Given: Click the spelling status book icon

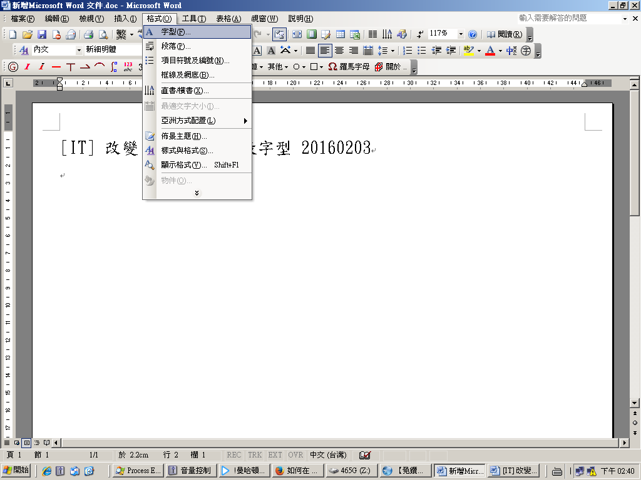Looking at the screenshot, I should tap(365, 455).
